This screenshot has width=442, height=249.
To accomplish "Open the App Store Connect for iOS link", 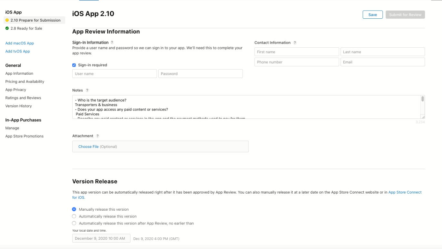I will (x=405, y=192).
